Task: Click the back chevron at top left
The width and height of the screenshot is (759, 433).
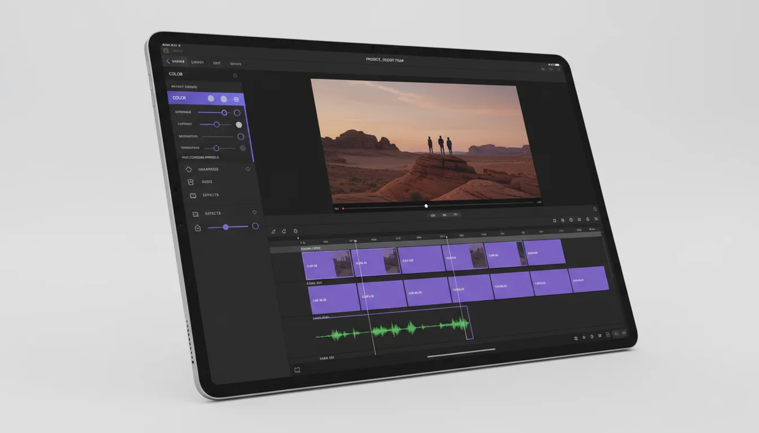Action: tap(167, 60)
